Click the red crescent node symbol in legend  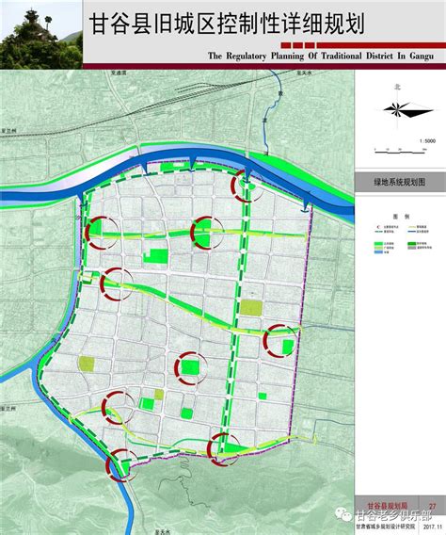pos(378,227)
